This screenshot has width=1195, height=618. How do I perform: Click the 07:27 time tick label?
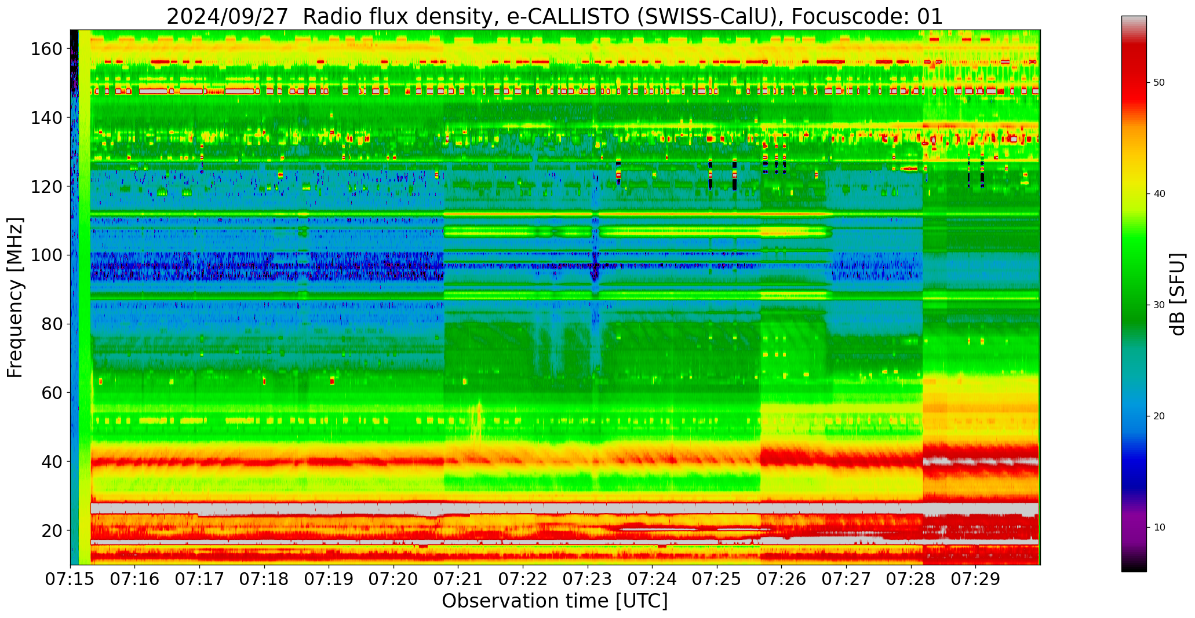(x=846, y=579)
